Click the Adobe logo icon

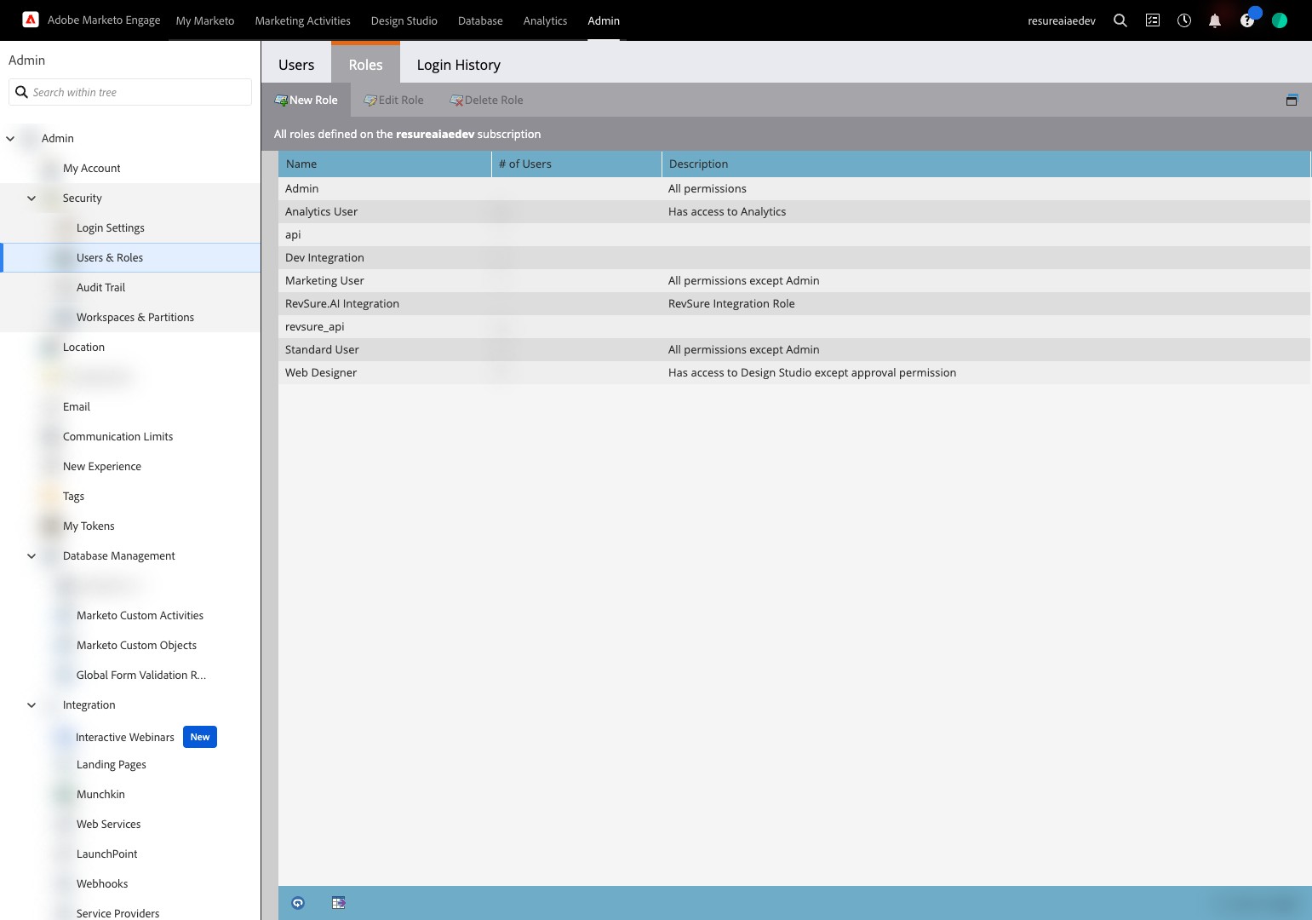point(31,20)
